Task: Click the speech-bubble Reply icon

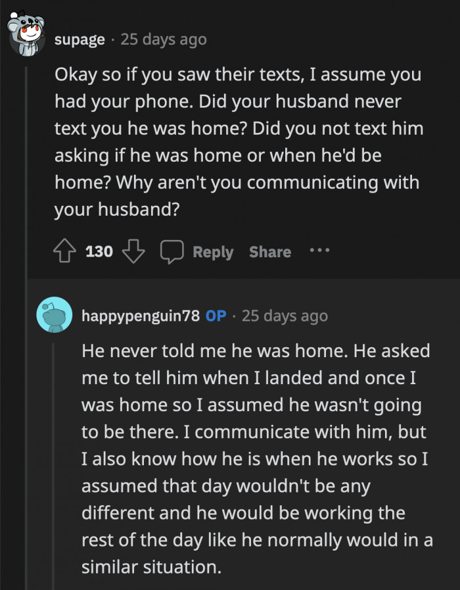Action: 172,251
